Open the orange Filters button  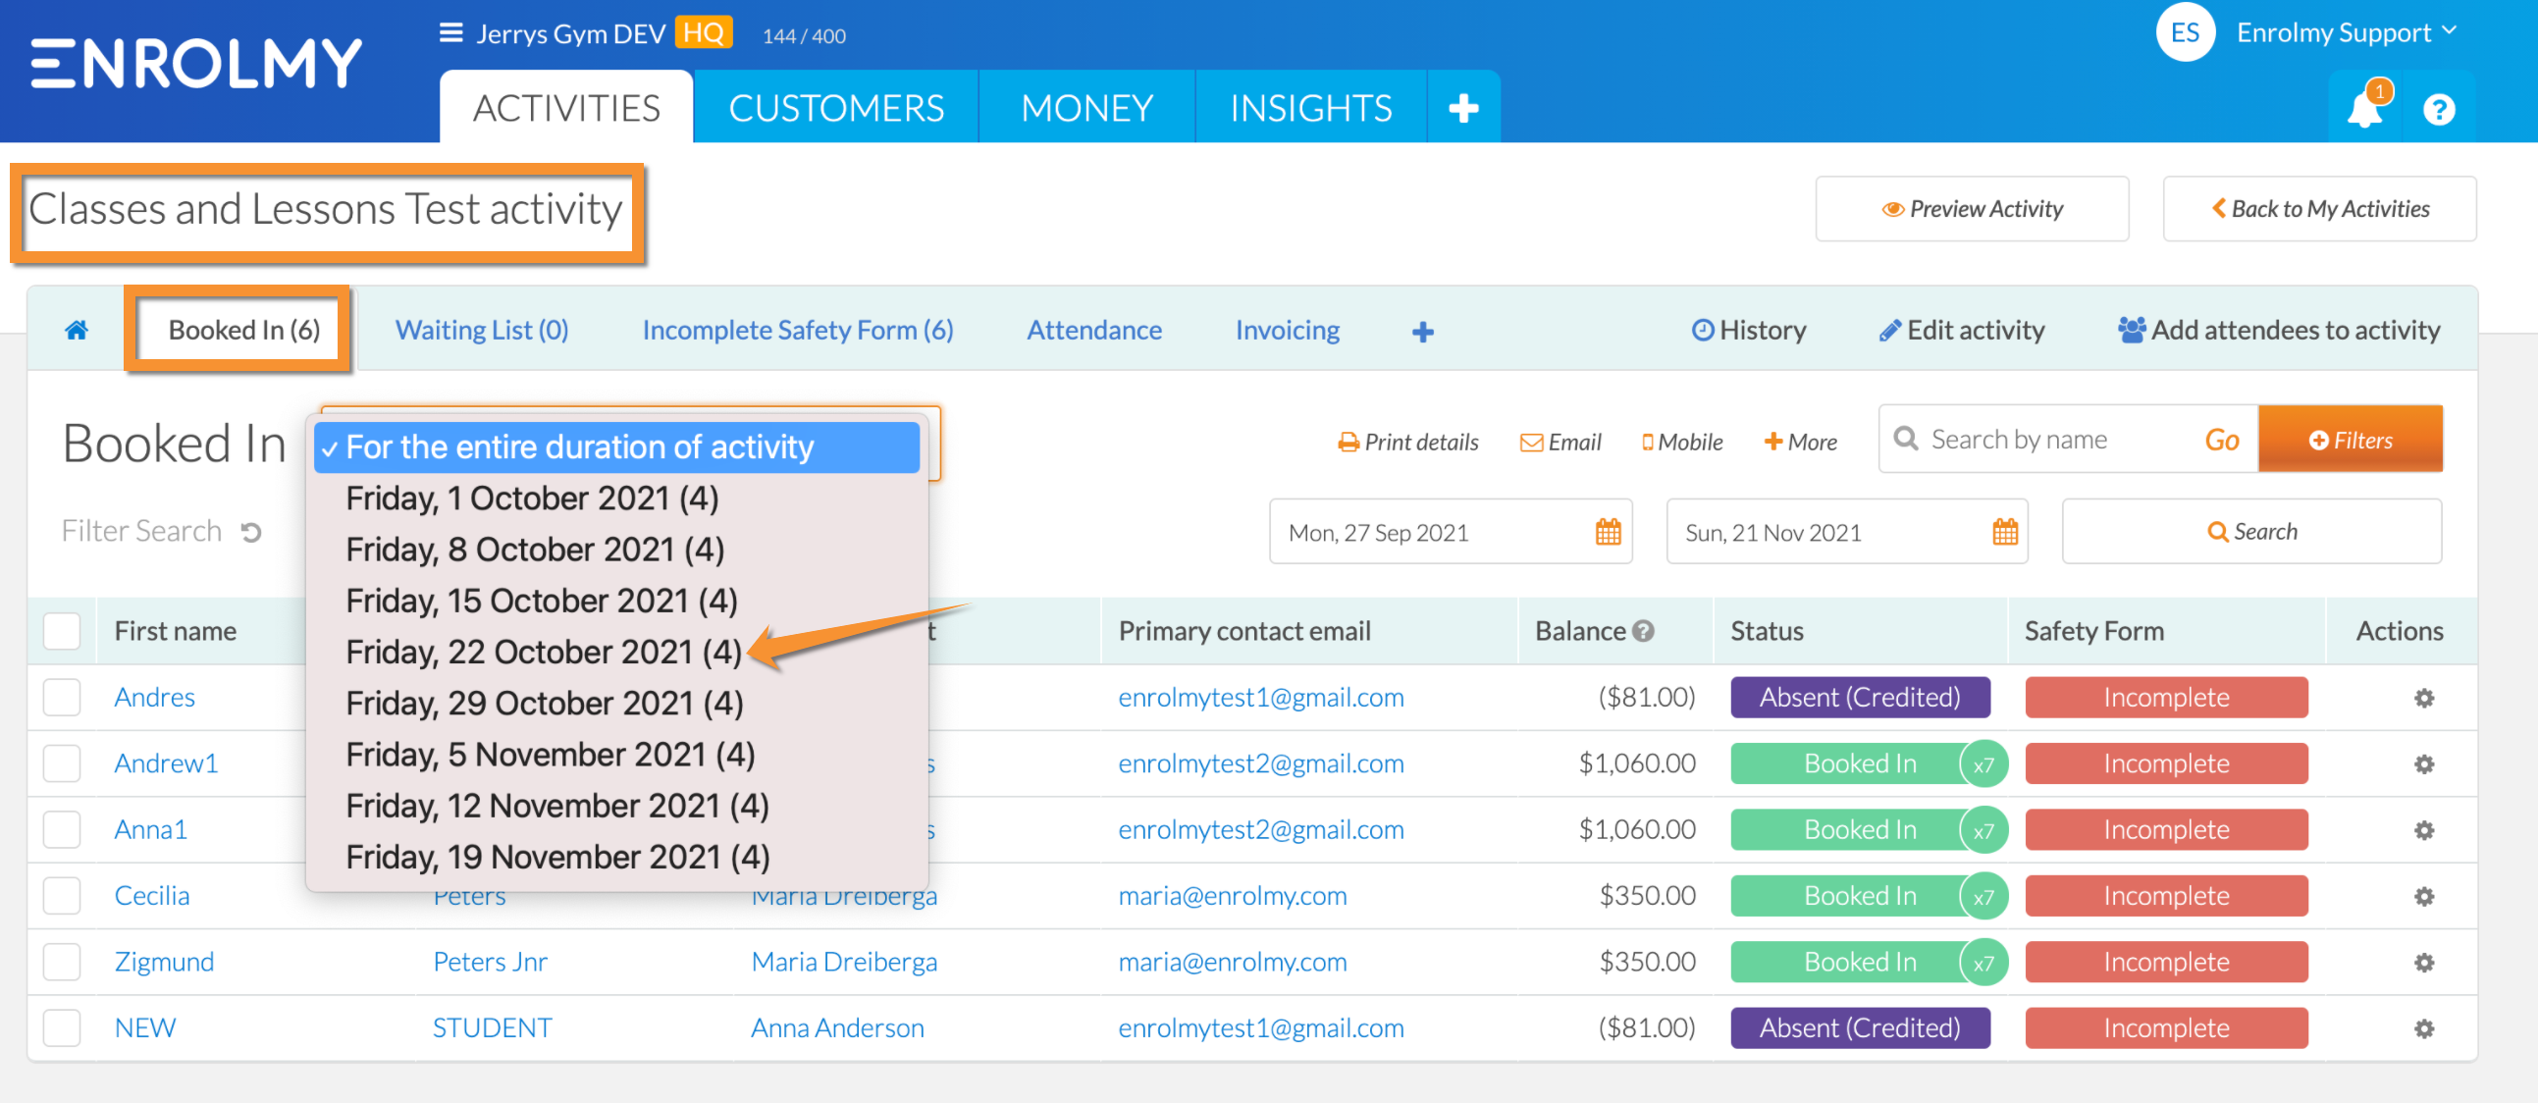[2350, 441]
